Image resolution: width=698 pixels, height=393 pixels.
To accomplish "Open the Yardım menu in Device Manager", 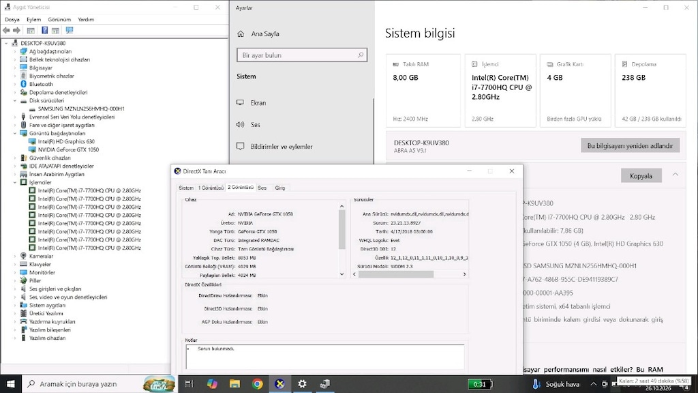I will coord(86,20).
